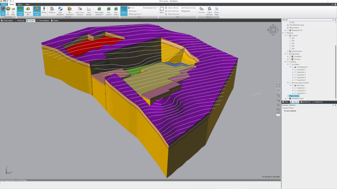The width and height of the screenshot is (337, 189).
Task: Tick the Foundation checkbox in tree
Action: click(290, 56)
